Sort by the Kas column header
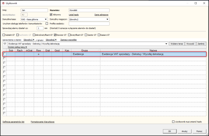Image resolution: width=209 pixels, height=136 pixels. click(67, 51)
